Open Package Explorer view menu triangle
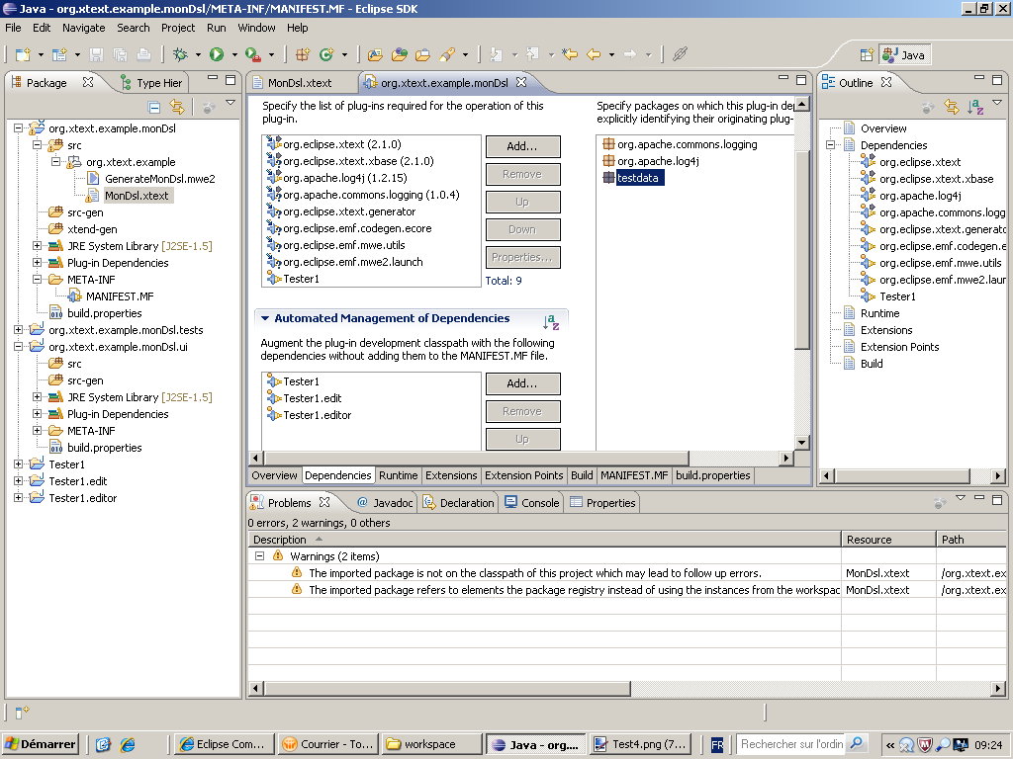The image size is (1013, 759). coord(230,103)
